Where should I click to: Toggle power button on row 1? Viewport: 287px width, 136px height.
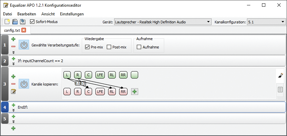[x=24, y=45]
